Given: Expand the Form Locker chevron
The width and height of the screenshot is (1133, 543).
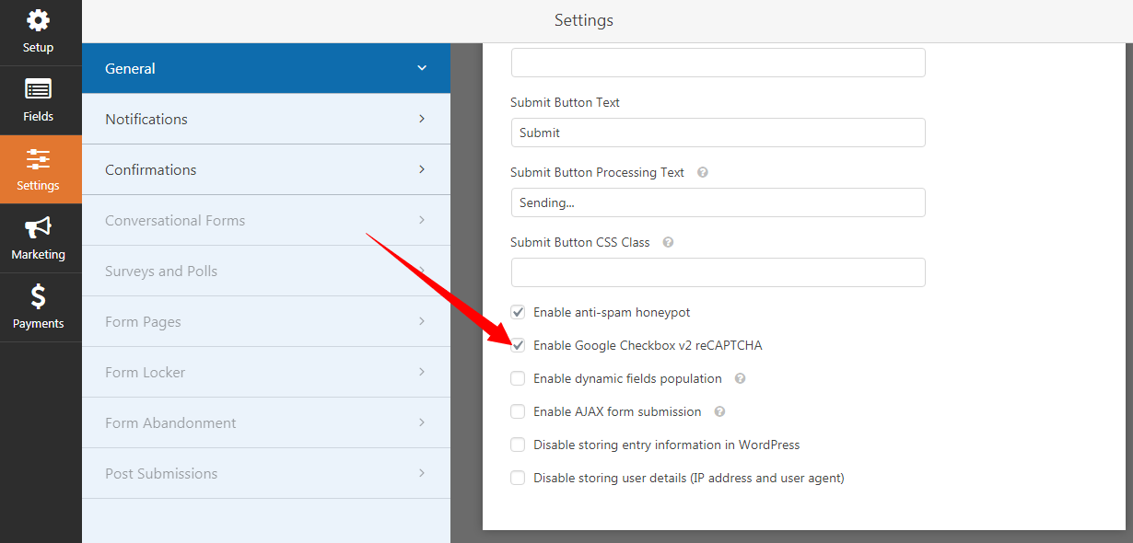Looking at the screenshot, I should [x=422, y=372].
